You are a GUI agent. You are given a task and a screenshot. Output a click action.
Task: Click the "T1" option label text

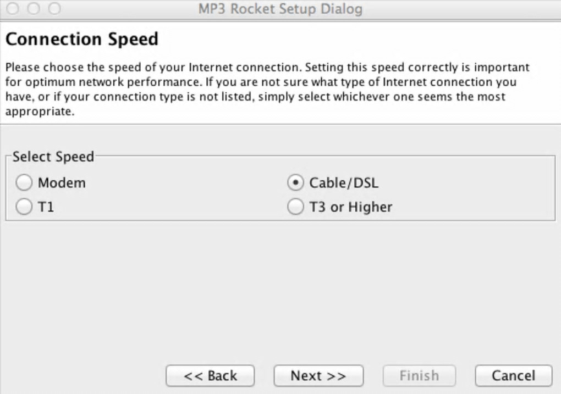click(46, 207)
